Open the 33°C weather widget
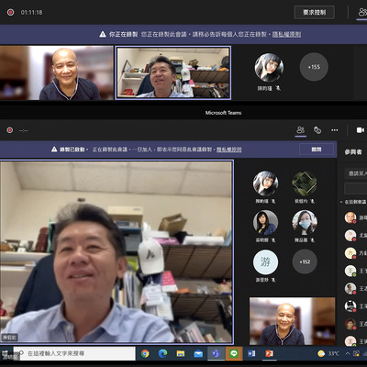367x367 pixels. (328, 353)
